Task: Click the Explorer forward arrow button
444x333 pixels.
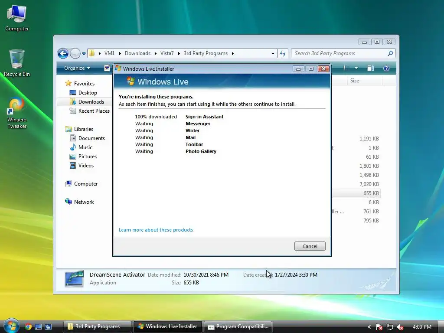Action: click(75, 53)
